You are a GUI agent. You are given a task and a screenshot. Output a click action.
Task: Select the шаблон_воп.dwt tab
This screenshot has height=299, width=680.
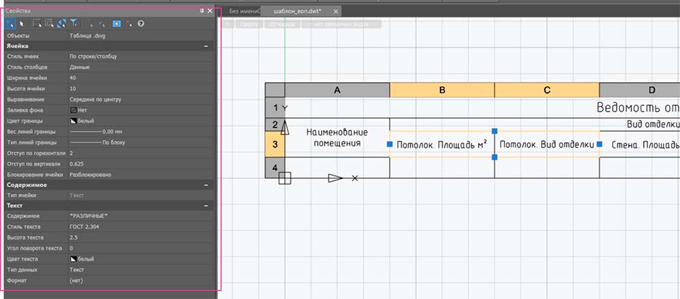click(297, 12)
